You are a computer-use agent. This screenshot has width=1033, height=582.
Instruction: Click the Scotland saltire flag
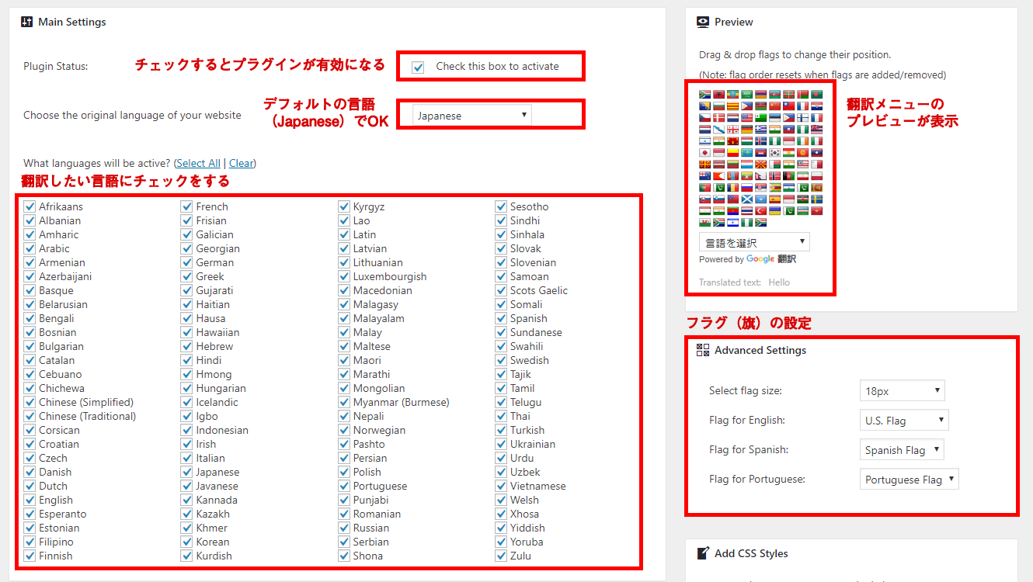tap(747, 199)
